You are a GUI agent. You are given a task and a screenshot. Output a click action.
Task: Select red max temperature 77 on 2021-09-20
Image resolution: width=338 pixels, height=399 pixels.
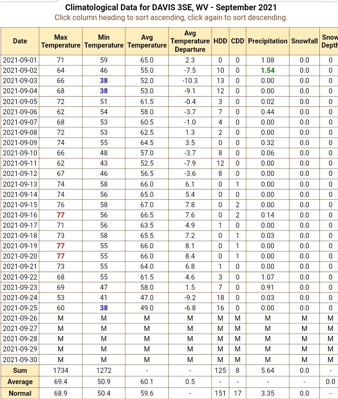(x=61, y=256)
